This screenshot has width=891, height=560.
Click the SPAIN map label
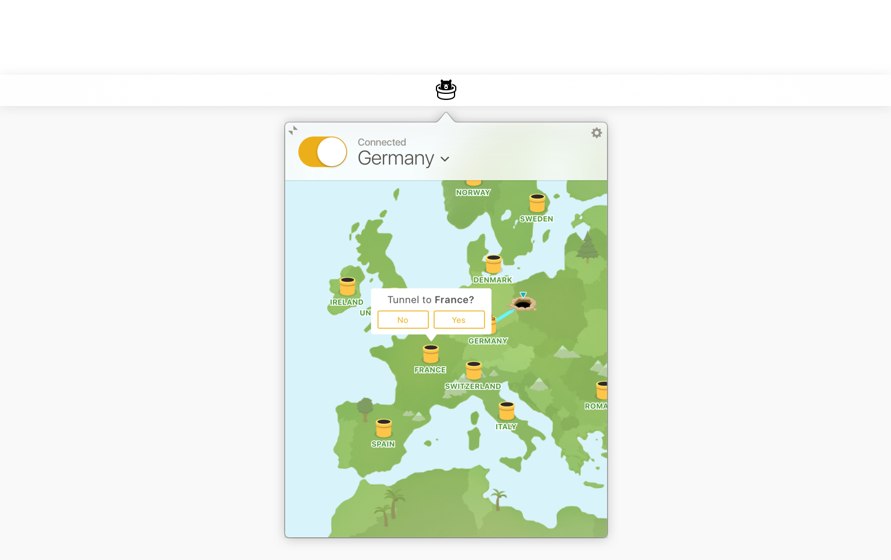pos(383,444)
